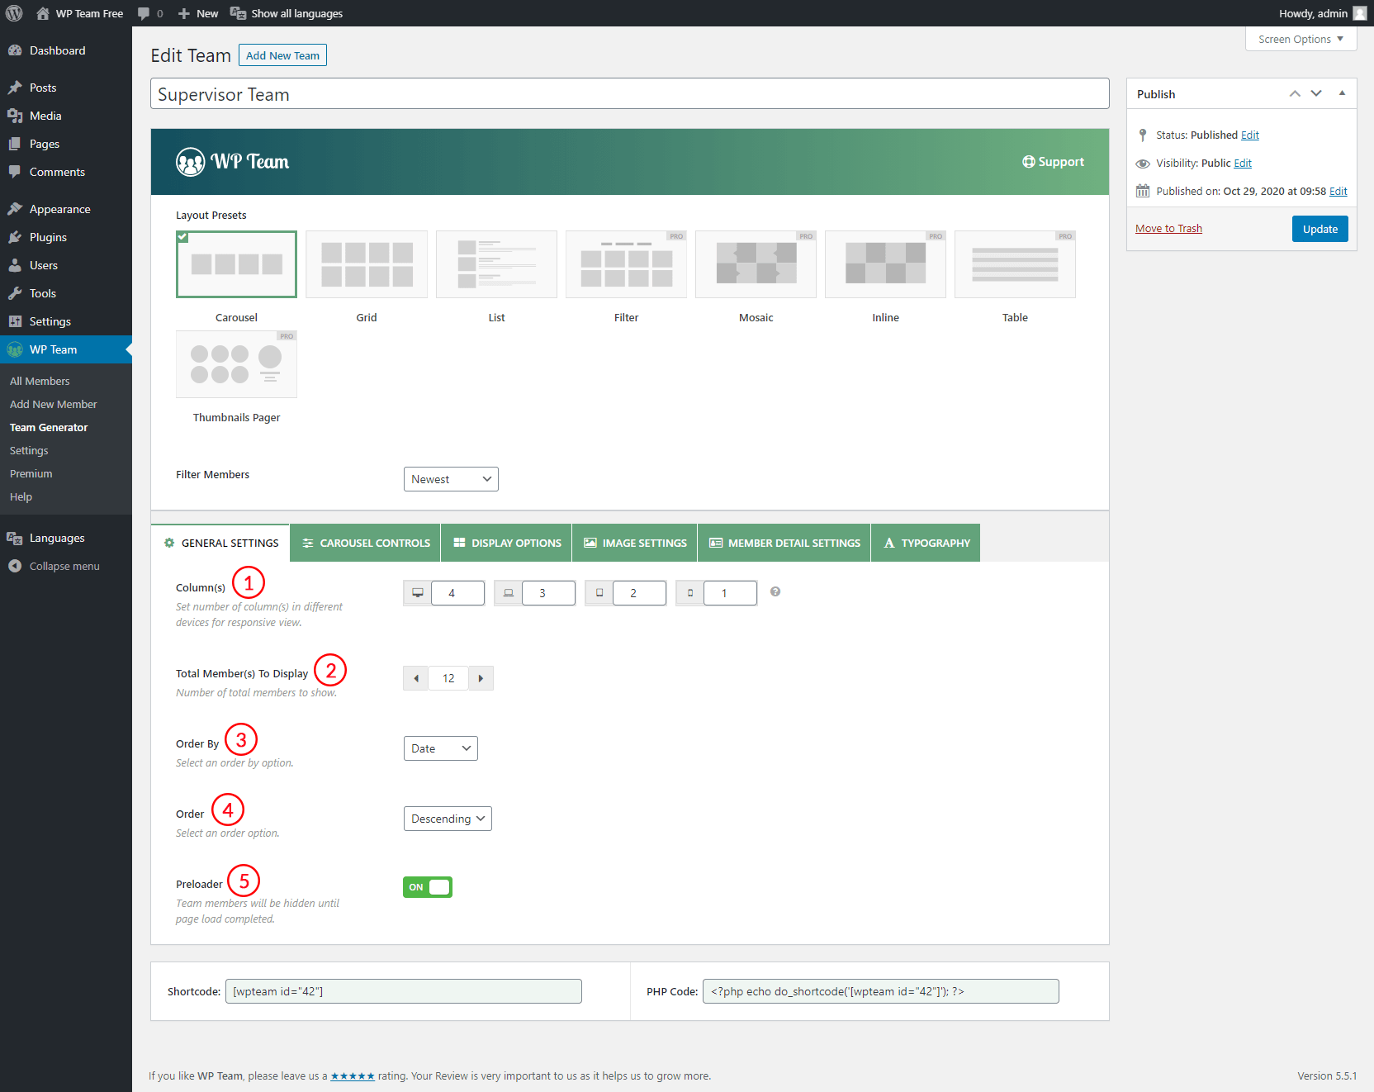Click the Support lifebuoy icon
The image size is (1374, 1092).
pos(1028,162)
